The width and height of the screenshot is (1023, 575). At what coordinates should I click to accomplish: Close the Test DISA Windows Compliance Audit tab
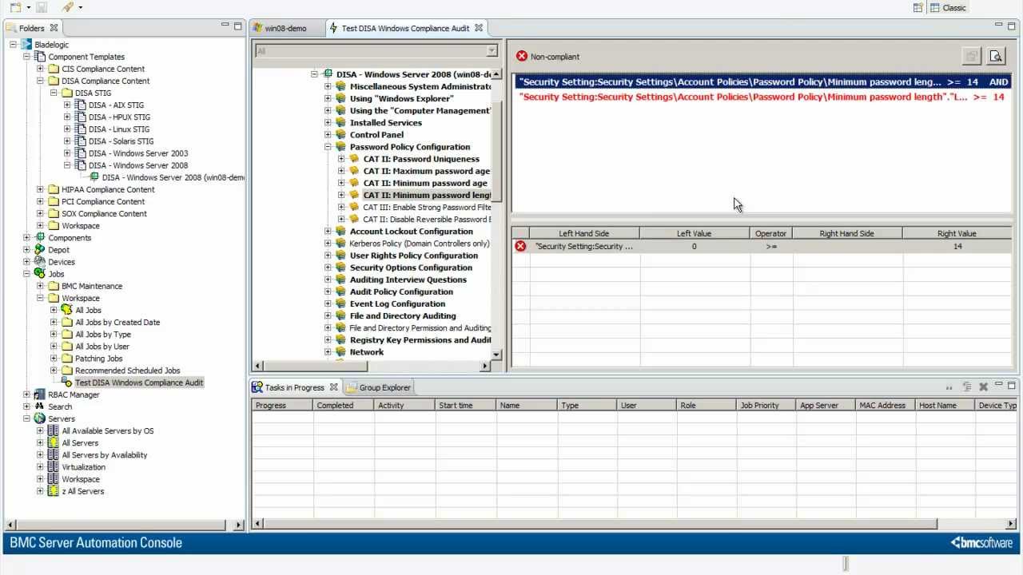pyautogui.click(x=479, y=28)
